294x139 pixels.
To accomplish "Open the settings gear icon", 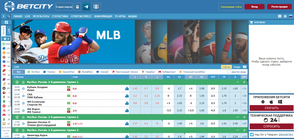I will point(285,16).
